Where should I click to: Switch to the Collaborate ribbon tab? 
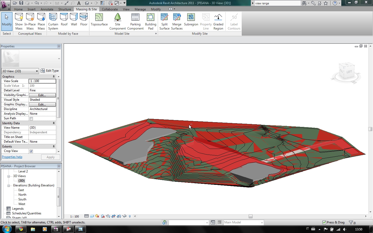[110, 9]
